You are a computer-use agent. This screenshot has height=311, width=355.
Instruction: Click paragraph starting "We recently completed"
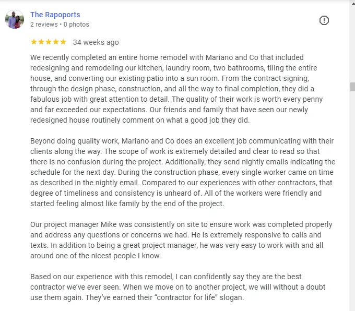[x=177, y=89]
